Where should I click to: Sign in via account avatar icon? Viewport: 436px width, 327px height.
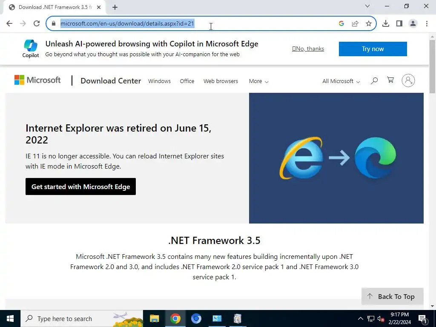[408, 80]
